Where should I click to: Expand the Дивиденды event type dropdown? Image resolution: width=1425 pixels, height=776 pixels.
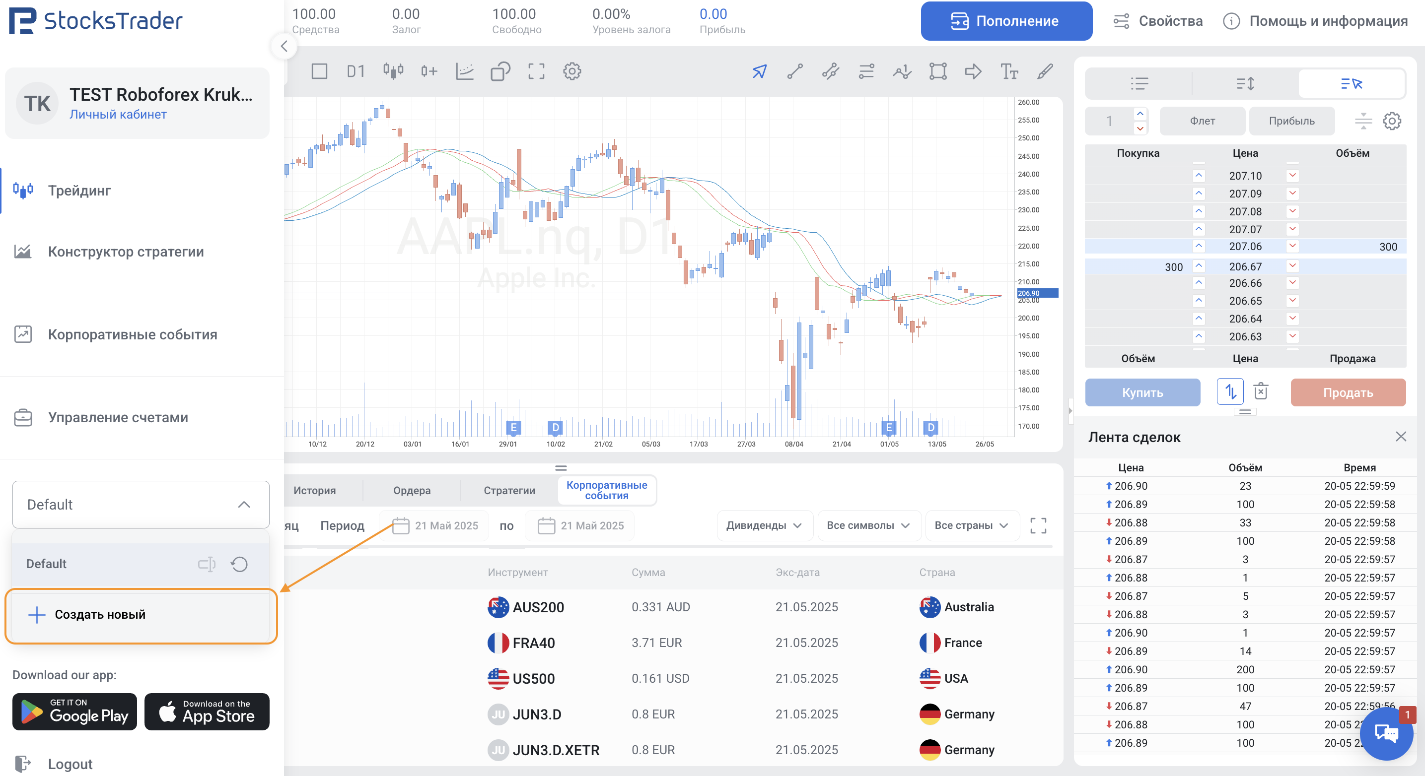point(764,525)
